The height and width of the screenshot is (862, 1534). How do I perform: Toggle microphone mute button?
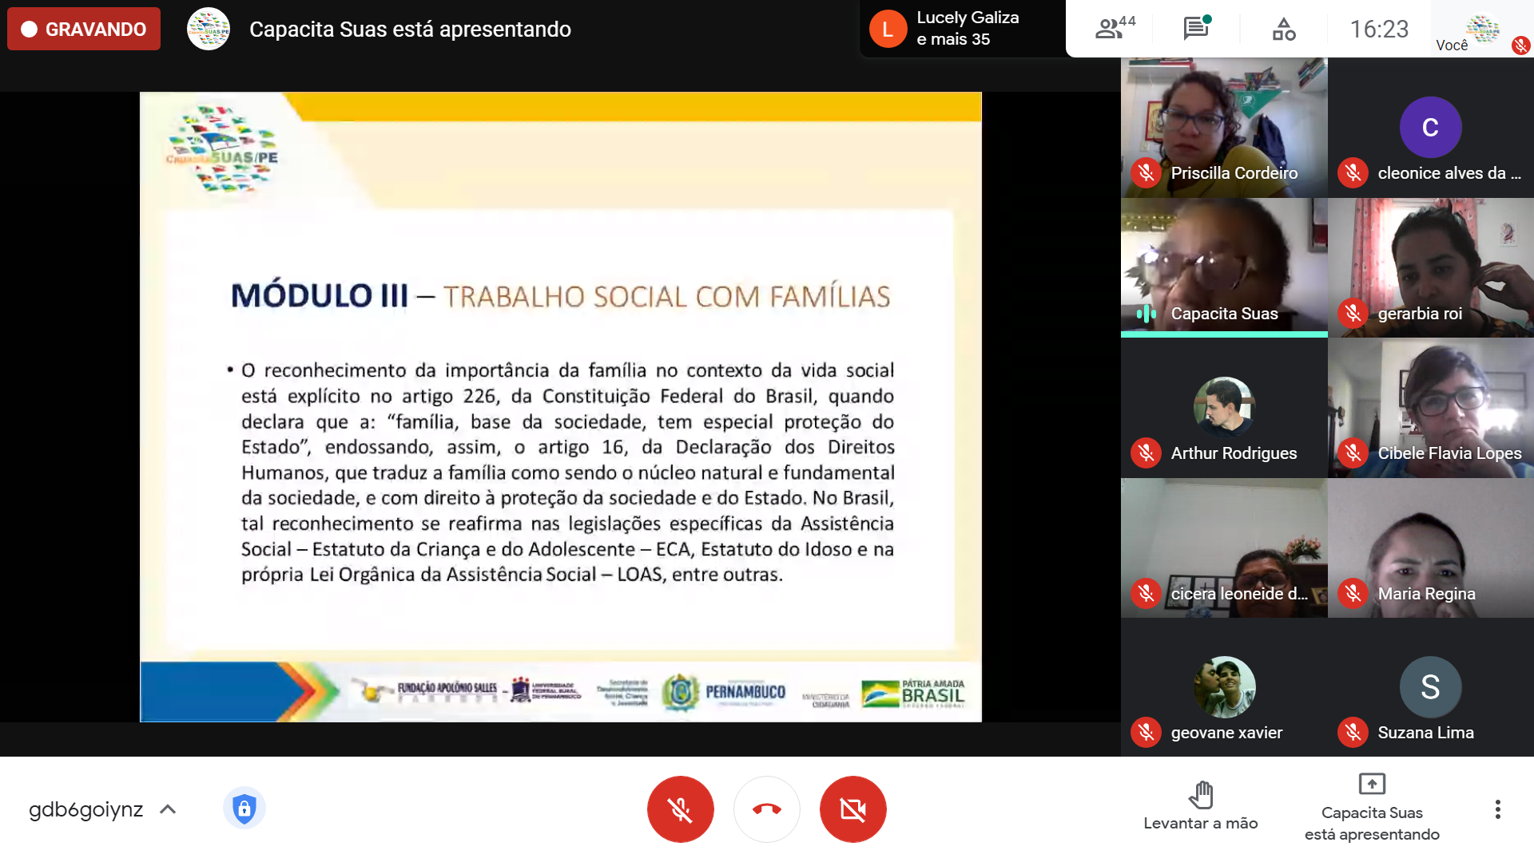pos(680,809)
